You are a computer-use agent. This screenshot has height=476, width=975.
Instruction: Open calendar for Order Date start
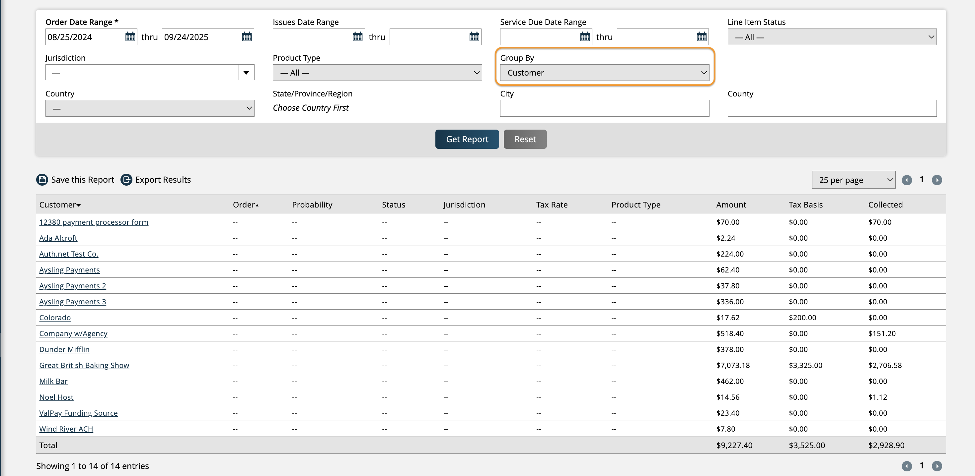tap(130, 37)
